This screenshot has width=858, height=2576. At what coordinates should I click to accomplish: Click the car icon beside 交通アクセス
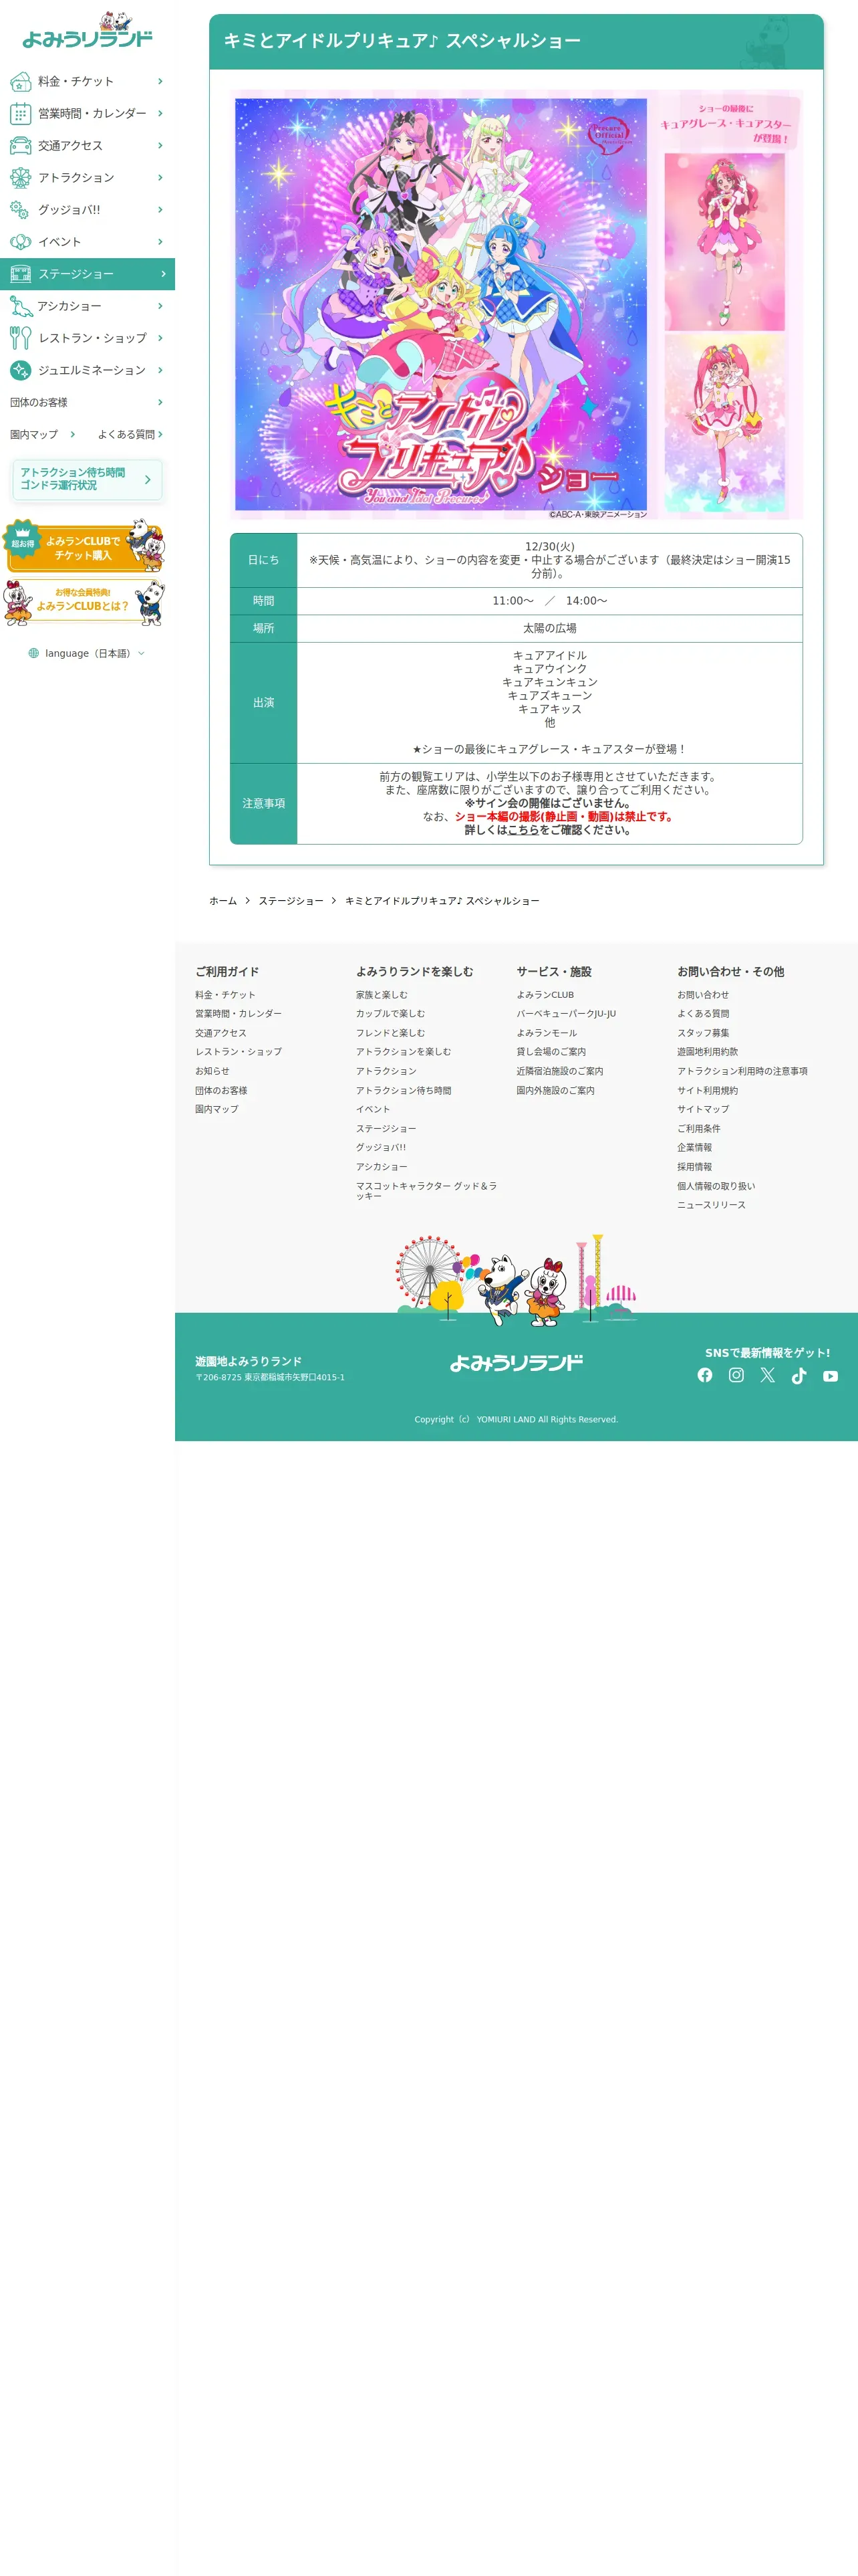[x=20, y=146]
